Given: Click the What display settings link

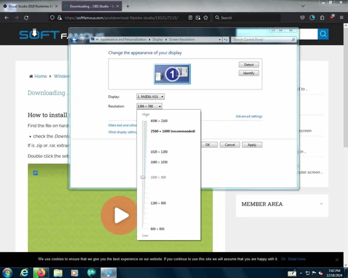Looking at the screenshot, I should [x=122, y=132].
